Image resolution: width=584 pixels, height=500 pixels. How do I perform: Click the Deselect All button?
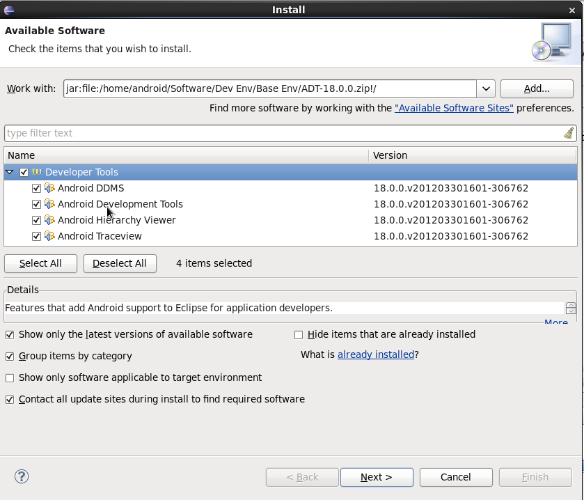point(120,263)
